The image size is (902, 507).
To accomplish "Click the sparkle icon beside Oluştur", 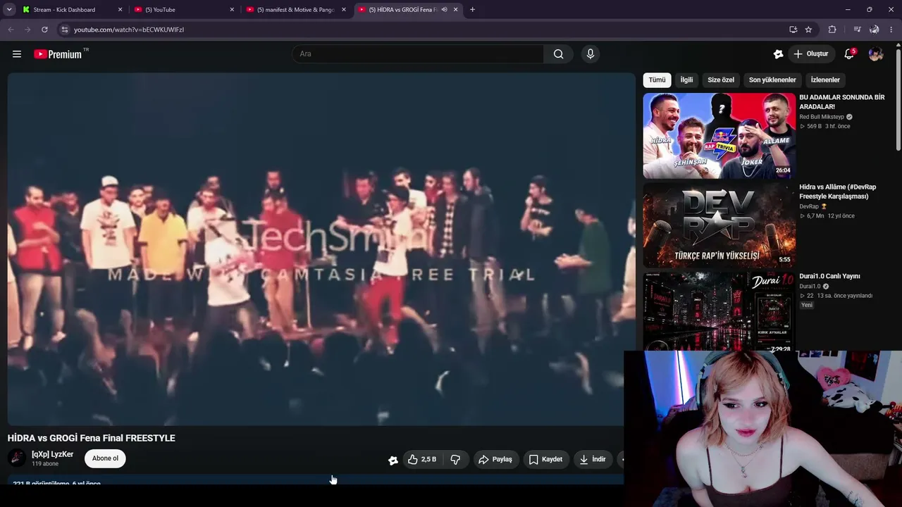I will coord(778,54).
